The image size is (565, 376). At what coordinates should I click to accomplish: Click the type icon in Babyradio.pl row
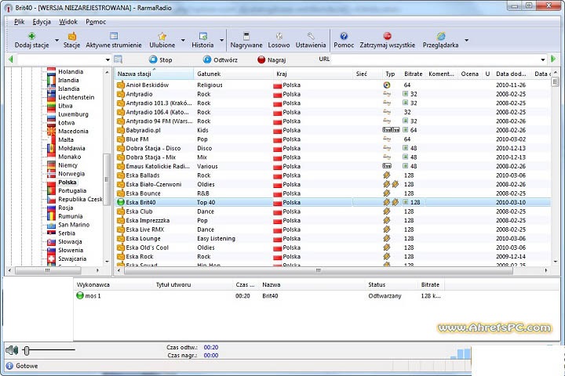pyautogui.click(x=391, y=130)
